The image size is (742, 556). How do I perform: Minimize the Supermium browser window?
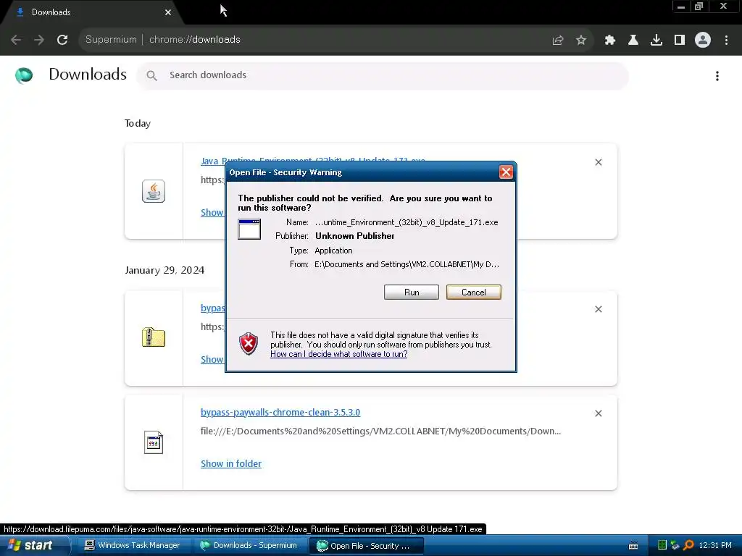click(681, 7)
